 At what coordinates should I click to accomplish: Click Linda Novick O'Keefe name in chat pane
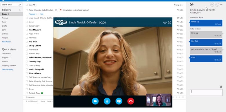click(203, 10)
